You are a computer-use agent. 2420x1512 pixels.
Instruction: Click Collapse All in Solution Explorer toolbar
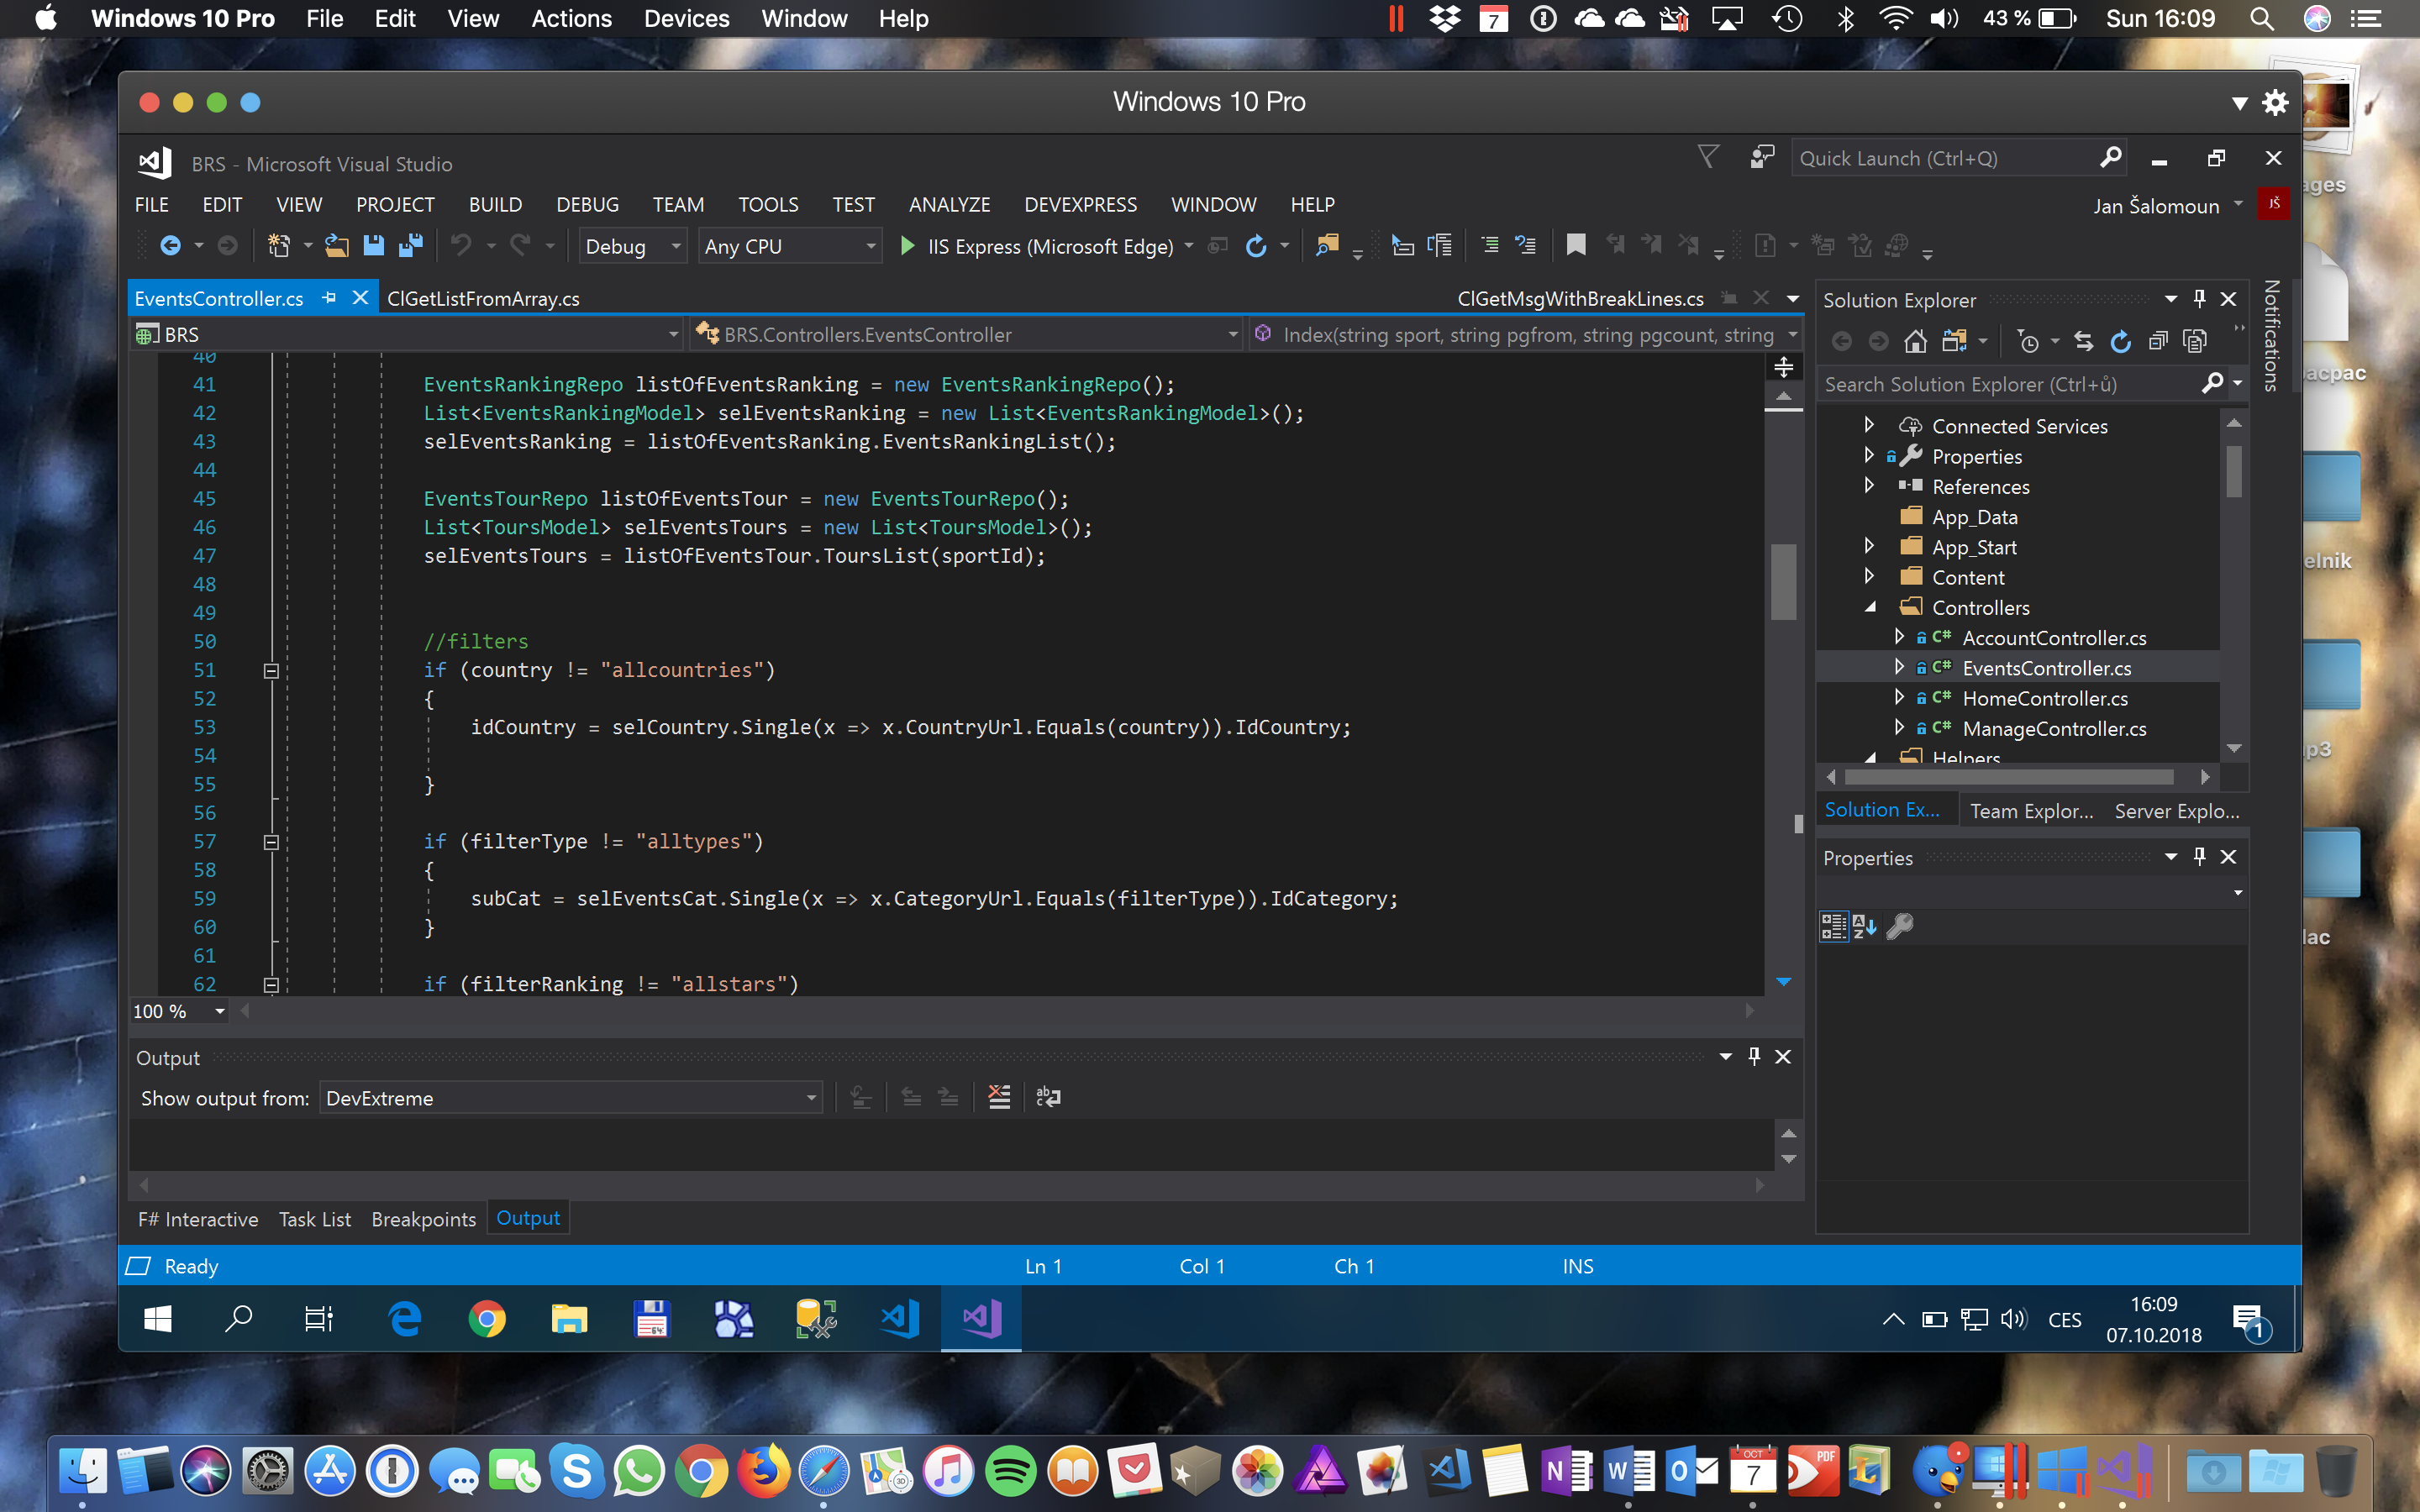[x=2158, y=342]
